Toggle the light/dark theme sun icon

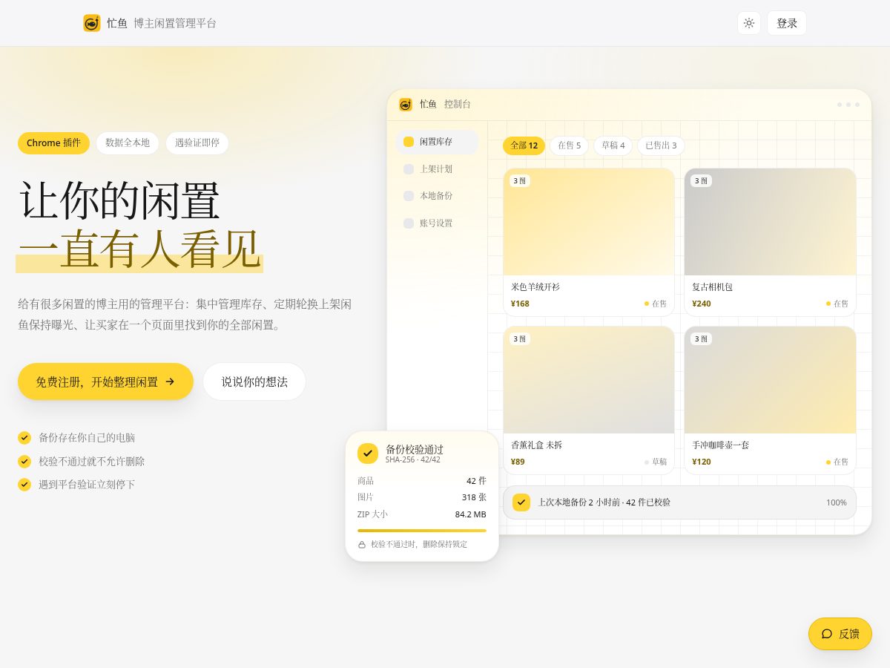point(749,23)
